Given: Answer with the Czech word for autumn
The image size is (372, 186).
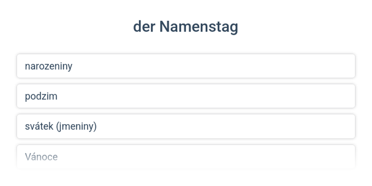Looking at the screenshot, I should point(186,96).
